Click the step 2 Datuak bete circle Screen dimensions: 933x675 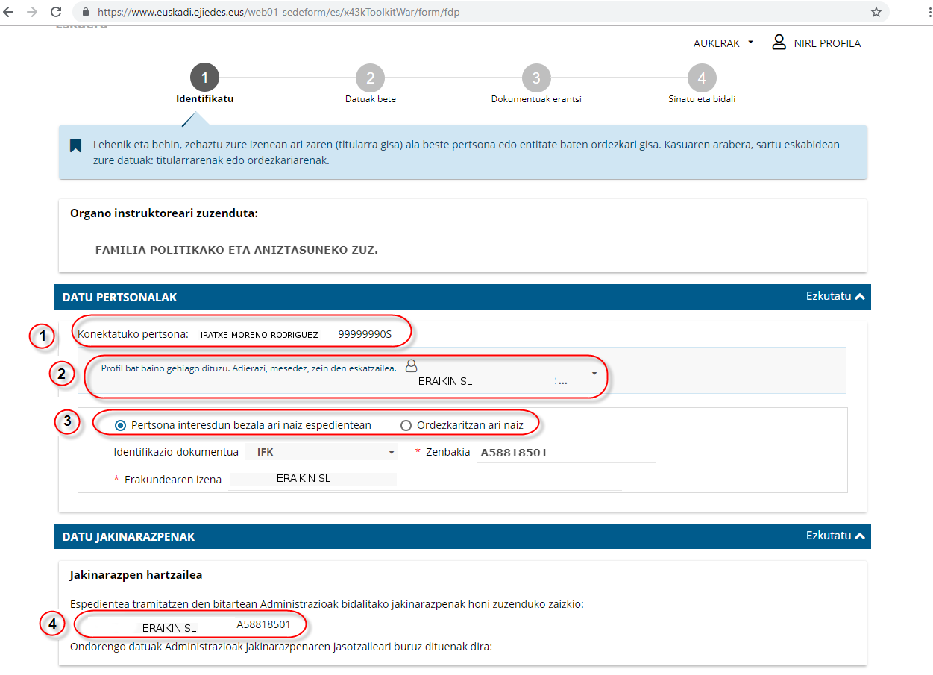[x=370, y=78]
